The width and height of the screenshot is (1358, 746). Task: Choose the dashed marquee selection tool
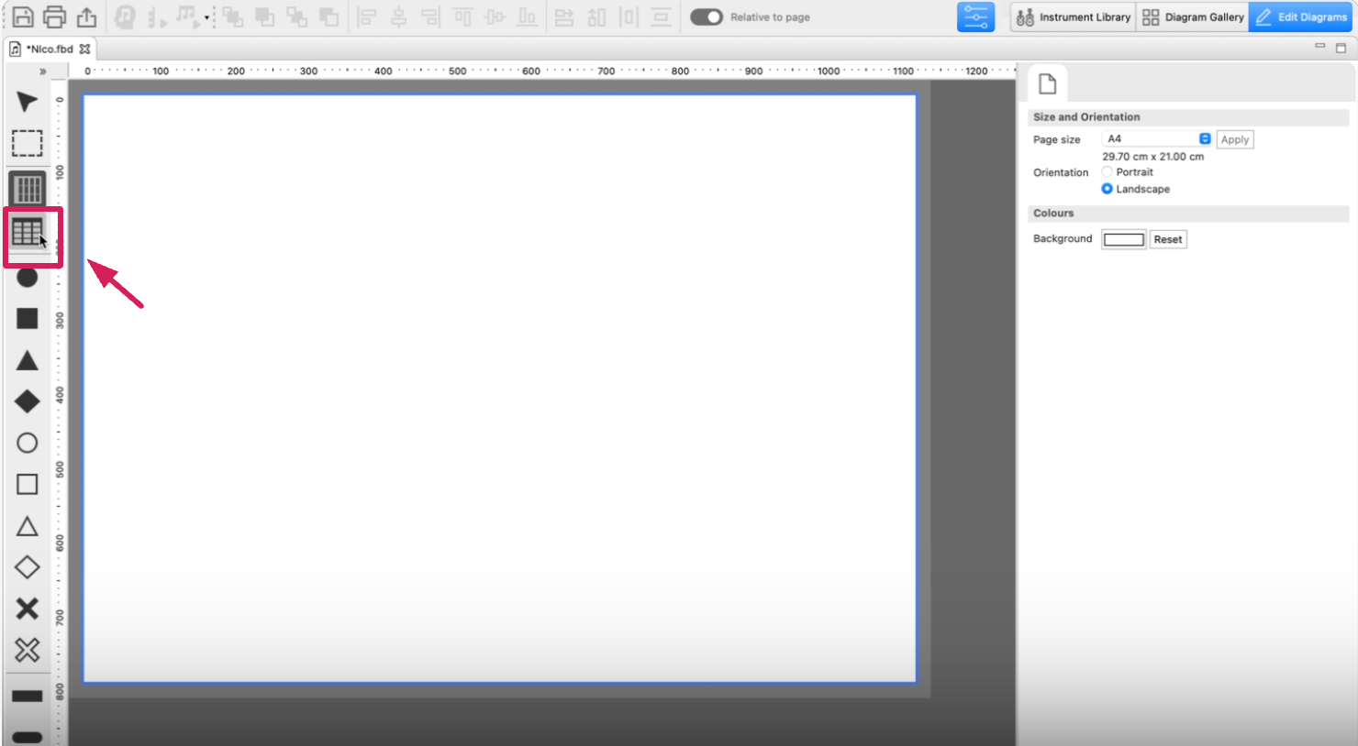click(x=27, y=143)
